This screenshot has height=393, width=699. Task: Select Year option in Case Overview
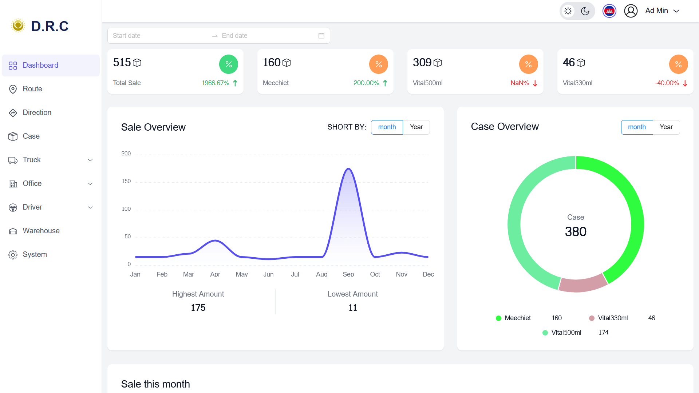(666, 127)
